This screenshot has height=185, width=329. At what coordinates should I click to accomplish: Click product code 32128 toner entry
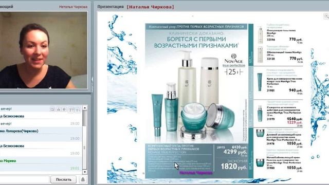271,59
